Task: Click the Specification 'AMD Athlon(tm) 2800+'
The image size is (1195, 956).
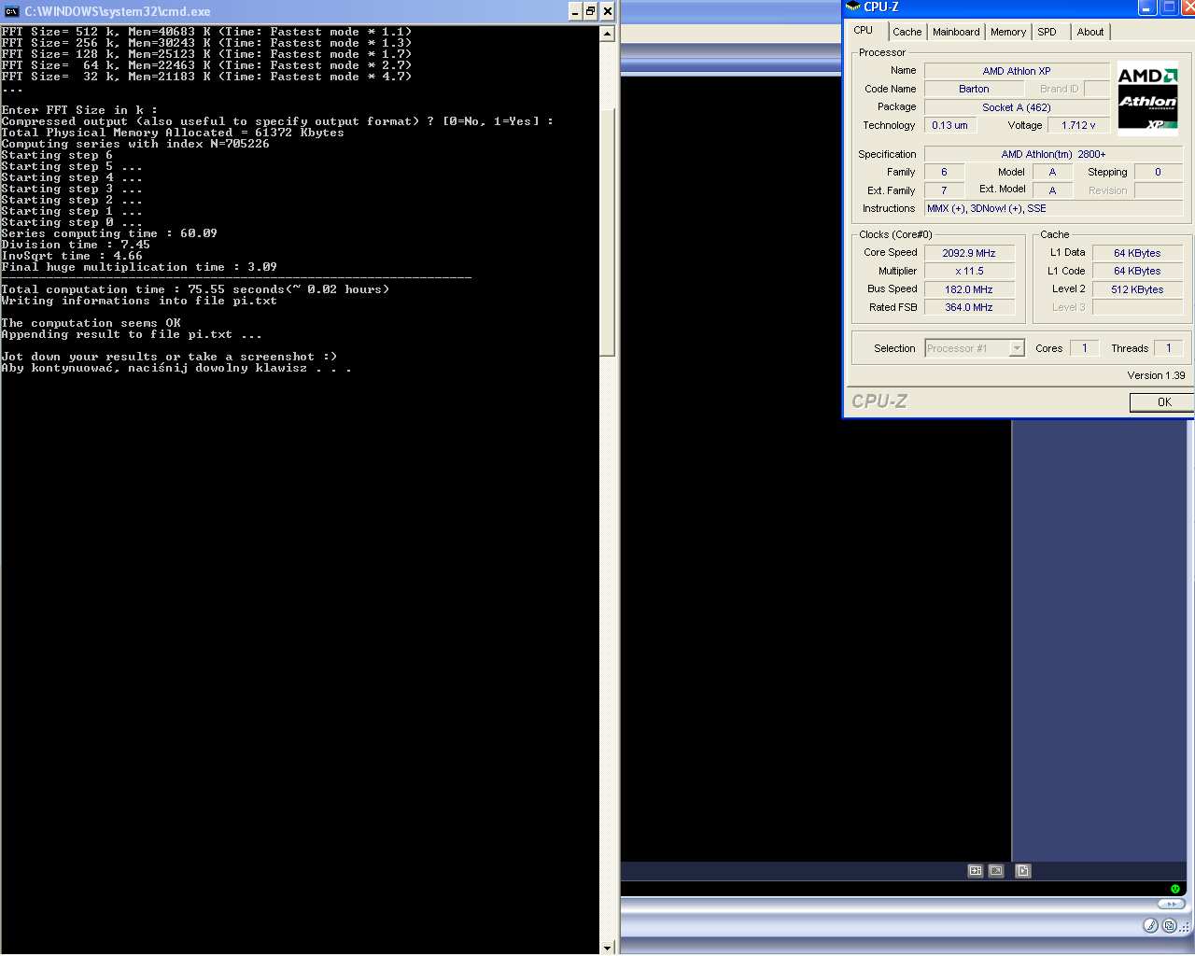Action: tap(1053, 154)
